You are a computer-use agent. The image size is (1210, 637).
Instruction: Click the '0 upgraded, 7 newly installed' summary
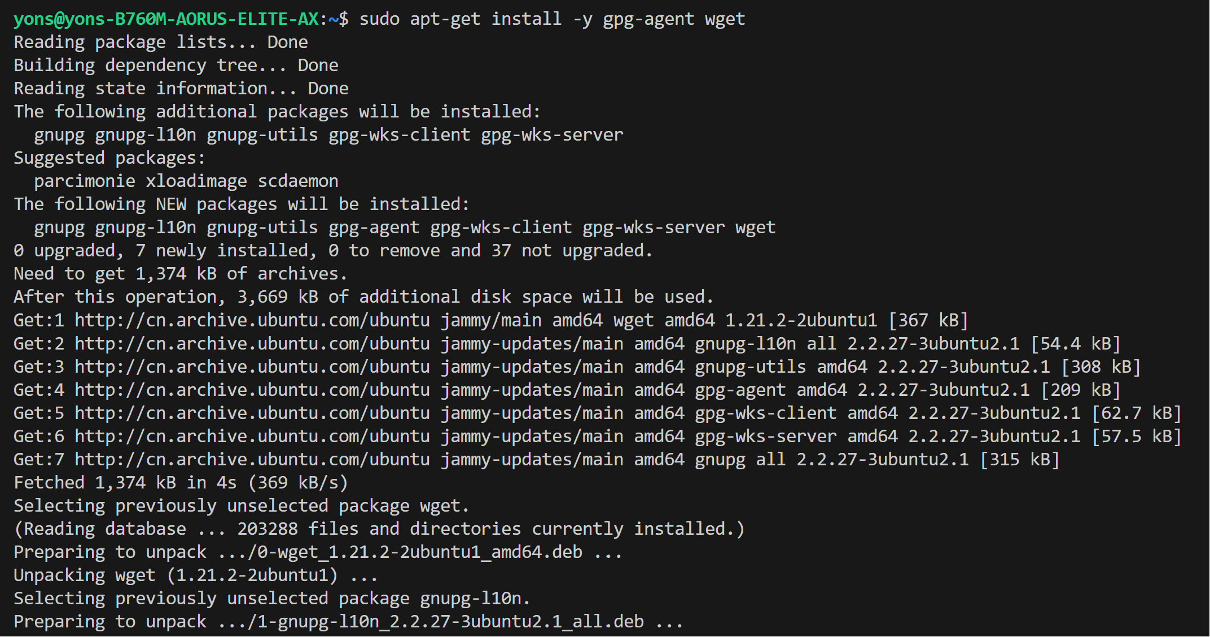(333, 251)
